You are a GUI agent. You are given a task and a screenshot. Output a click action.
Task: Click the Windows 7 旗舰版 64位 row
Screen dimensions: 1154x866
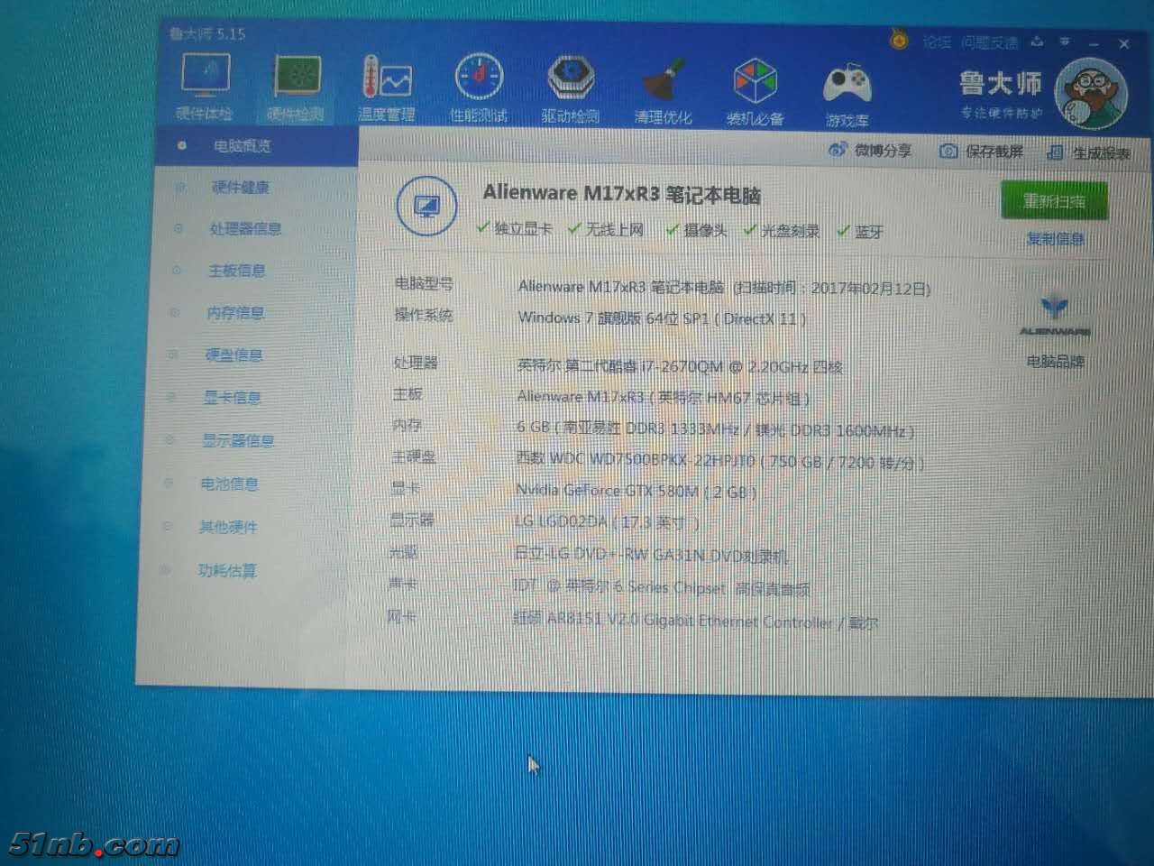pos(662,318)
